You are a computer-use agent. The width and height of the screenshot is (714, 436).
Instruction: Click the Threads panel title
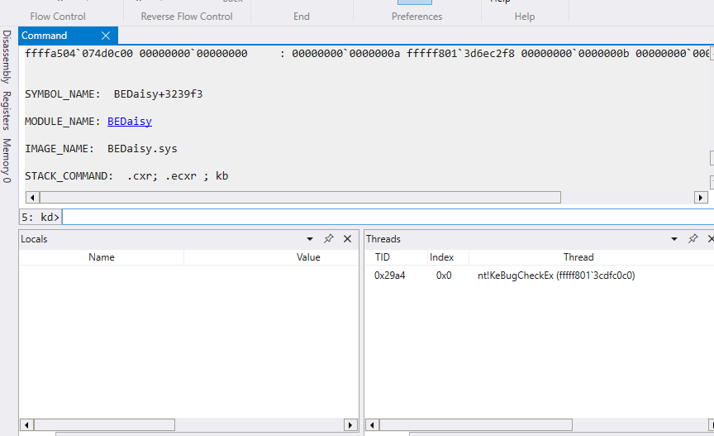(x=383, y=239)
